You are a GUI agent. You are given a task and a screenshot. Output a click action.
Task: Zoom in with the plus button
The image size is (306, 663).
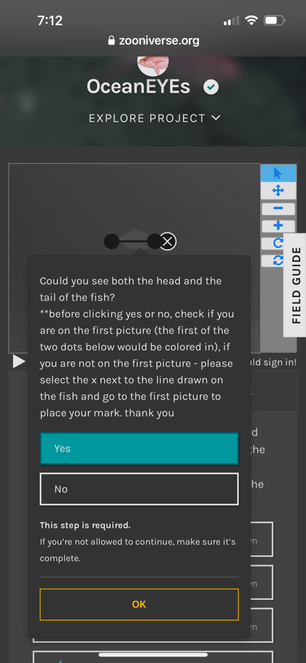click(x=278, y=226)
